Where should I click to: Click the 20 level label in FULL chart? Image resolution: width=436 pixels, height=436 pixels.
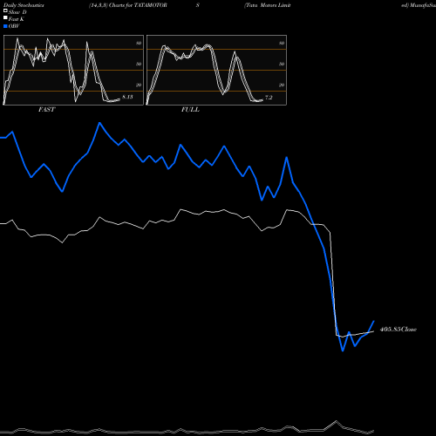coord(282,85)
